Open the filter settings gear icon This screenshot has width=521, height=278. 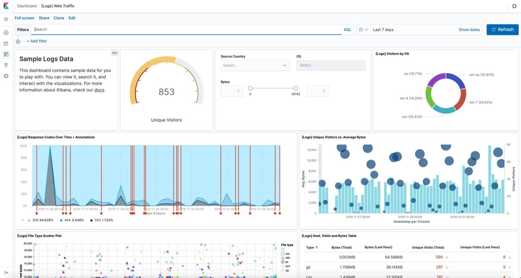17,41
